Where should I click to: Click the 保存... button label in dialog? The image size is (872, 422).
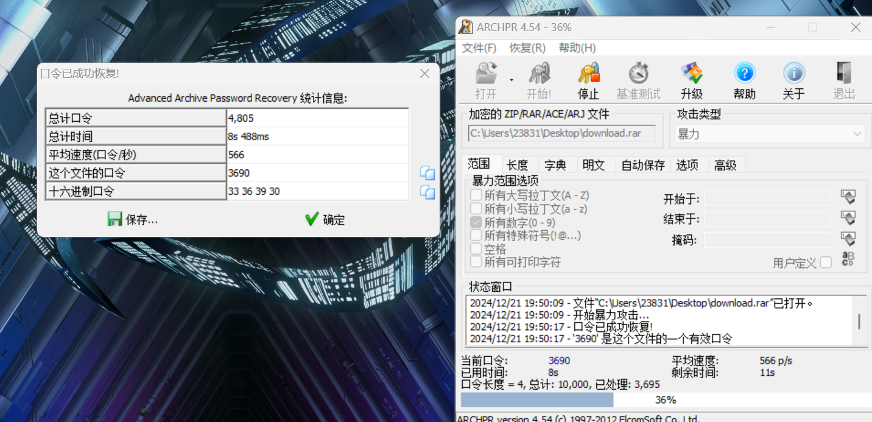[x=142, y=220]
